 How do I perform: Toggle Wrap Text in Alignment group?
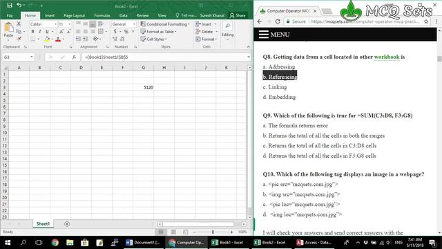tap(100, 24)
